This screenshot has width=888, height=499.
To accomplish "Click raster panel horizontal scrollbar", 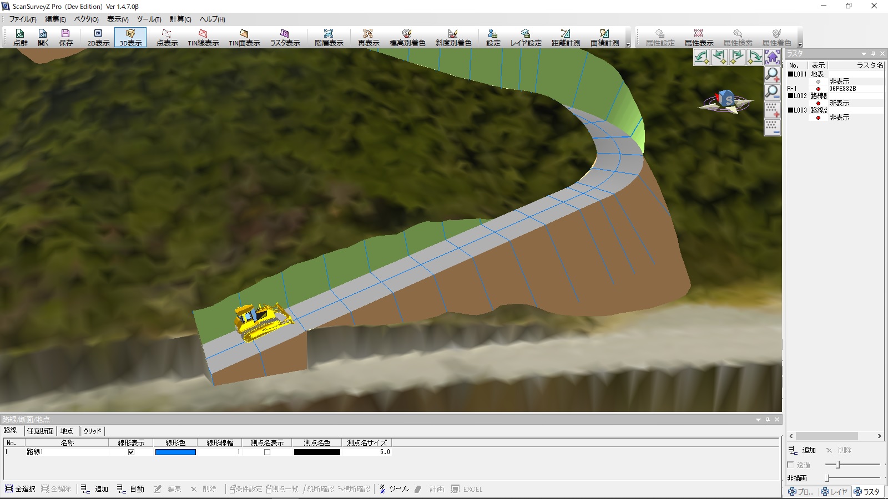I will pos(835,436).
